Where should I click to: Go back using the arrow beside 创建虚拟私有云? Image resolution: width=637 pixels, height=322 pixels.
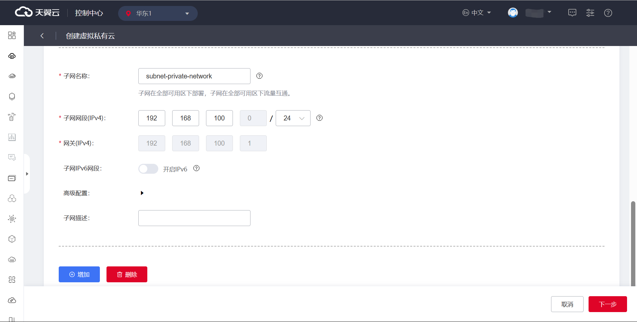42,36
